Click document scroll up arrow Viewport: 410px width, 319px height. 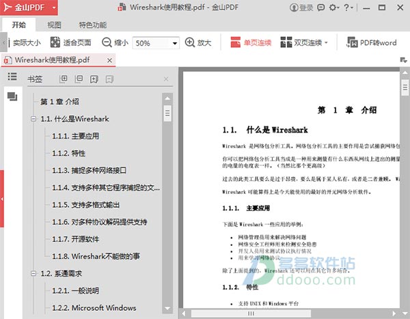click(405, 72)
